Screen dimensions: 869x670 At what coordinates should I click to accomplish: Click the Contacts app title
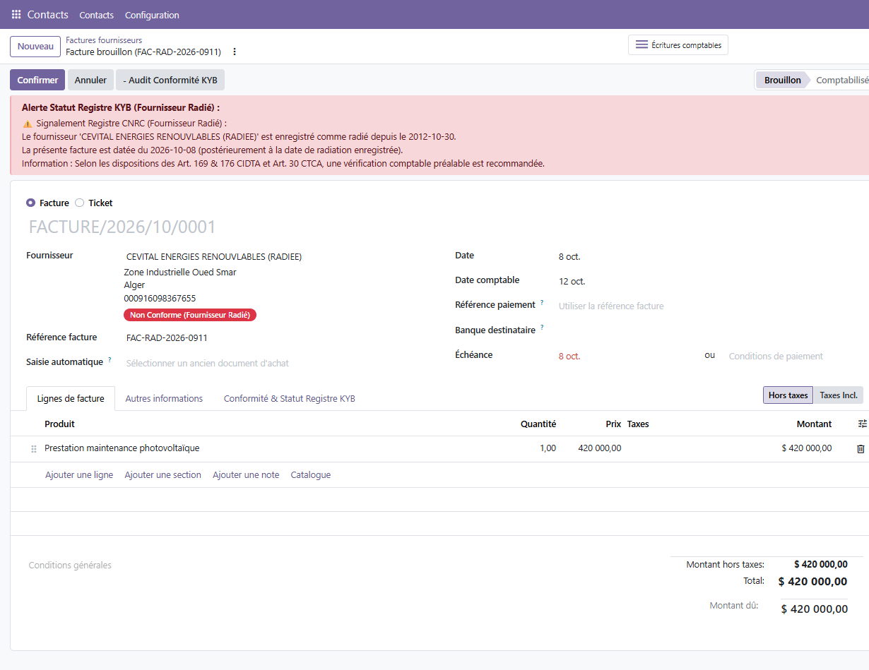coord(48,14)
